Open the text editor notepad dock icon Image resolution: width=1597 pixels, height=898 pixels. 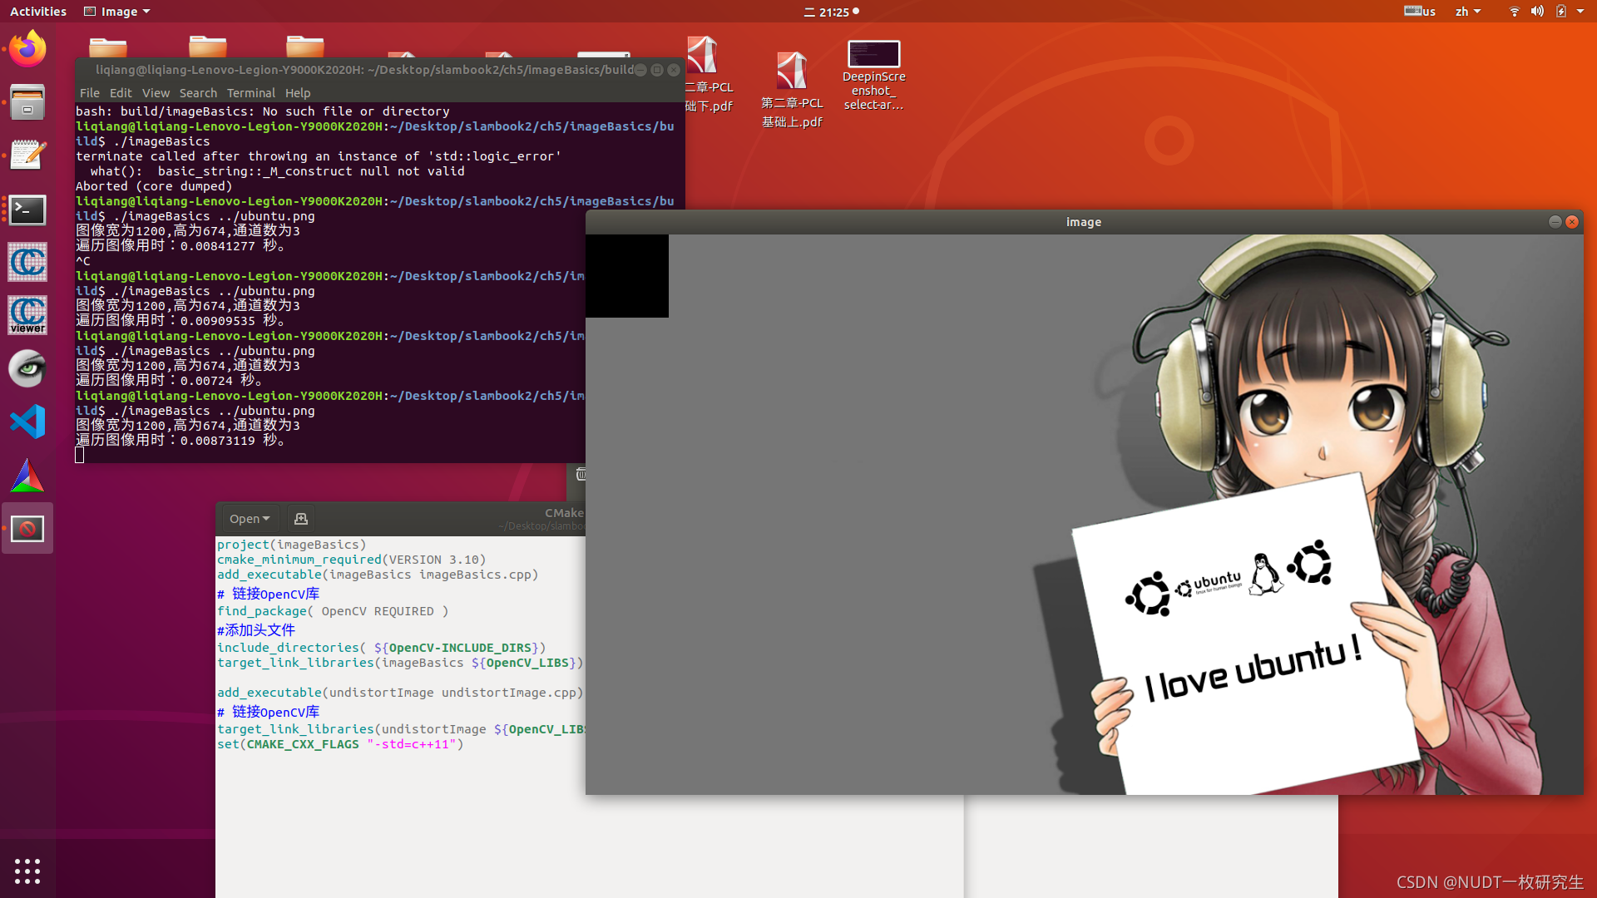27,155
